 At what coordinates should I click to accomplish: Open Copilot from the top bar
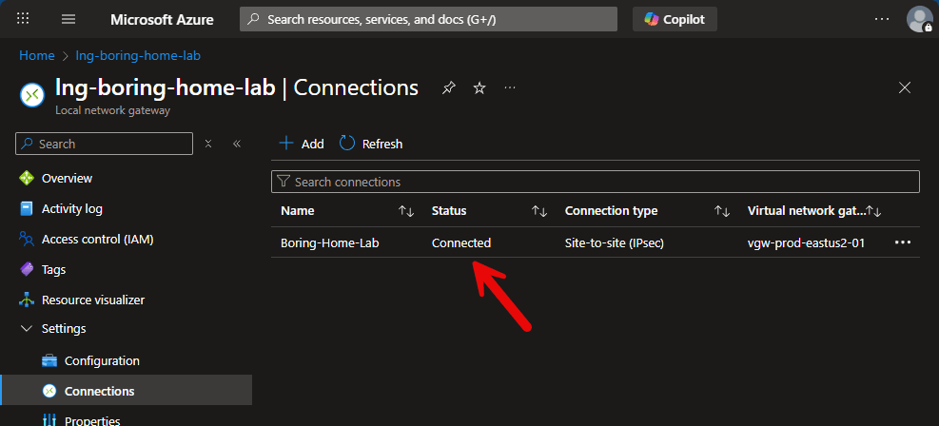click(675, 19)
